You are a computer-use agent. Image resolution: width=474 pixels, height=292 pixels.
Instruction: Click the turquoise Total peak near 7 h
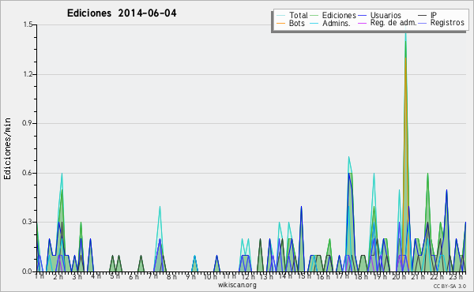[160, 206]
